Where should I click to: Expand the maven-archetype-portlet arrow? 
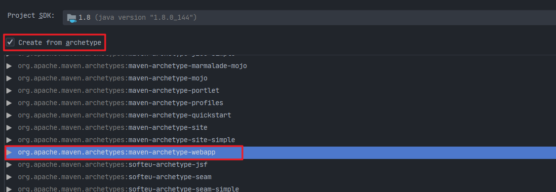9,91
